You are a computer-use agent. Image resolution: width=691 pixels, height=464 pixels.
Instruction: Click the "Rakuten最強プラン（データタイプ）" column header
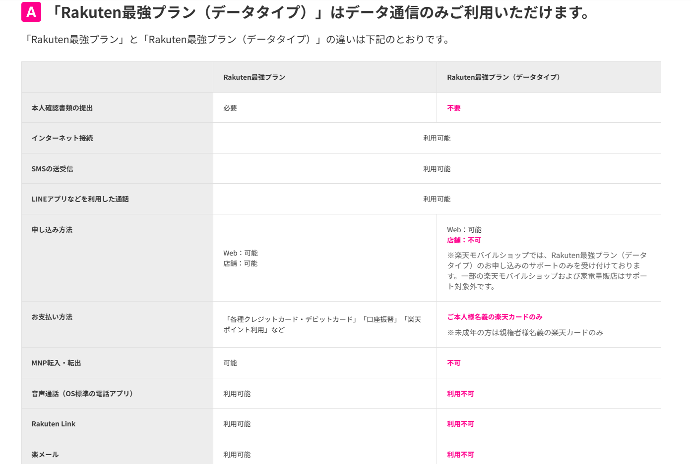click(503, 77)
